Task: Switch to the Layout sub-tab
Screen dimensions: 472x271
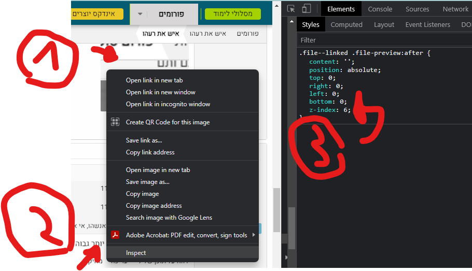Action: coord(384,25)
